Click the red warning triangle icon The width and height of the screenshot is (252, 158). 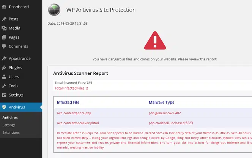click(x=155, y=41)
